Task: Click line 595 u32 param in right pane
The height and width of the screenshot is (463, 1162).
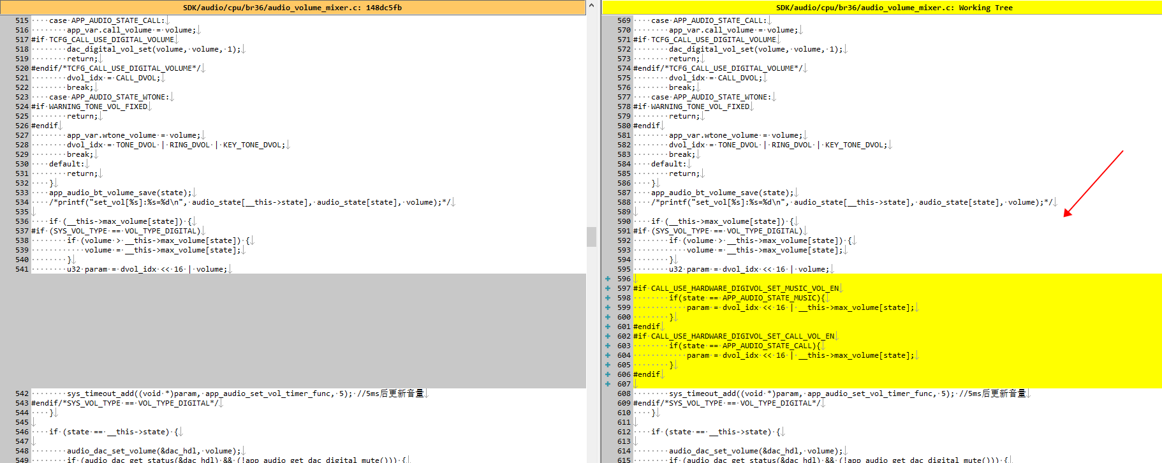Action: click(x=749, y=269)
